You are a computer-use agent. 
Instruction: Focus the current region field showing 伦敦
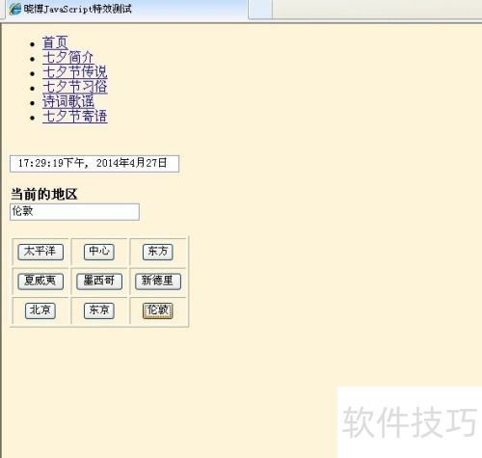pos(74,212)
